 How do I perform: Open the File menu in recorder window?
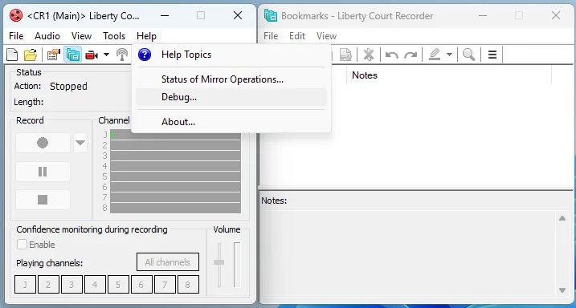[16, 36]
